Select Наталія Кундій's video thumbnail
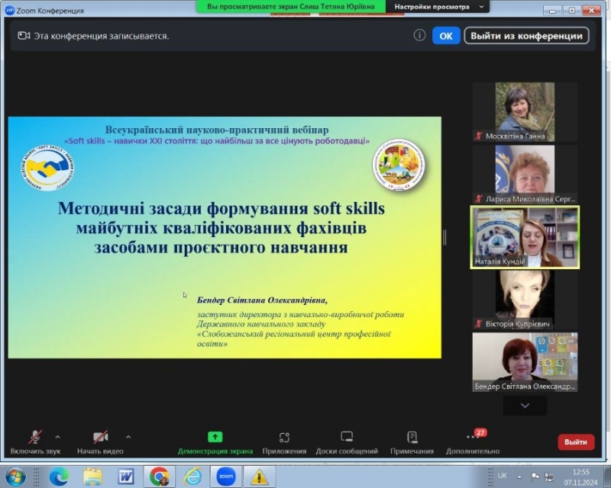The image size is (611, 488). pos(525,237)
